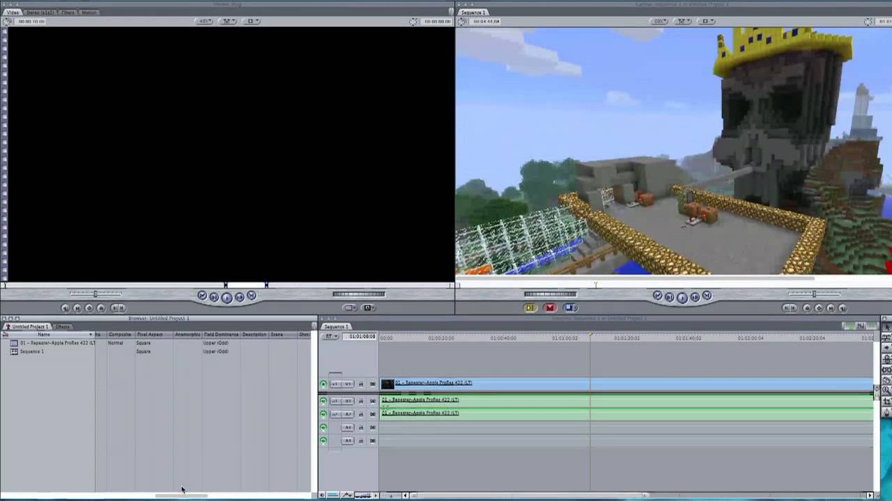The image size is (892, 501).
Task: Click Play In to Out in the Canvas
Action: click(669, 297)
